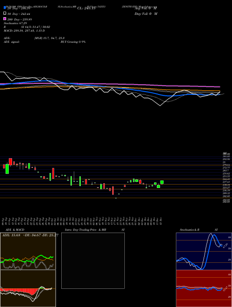Screen dimensions: 232x307
Task: Click the magenta 200-day average line's right end
Action: 219,87
